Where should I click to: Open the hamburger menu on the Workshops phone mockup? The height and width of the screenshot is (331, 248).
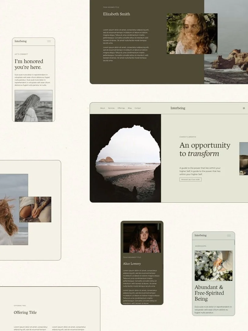[x=228, y=235]
